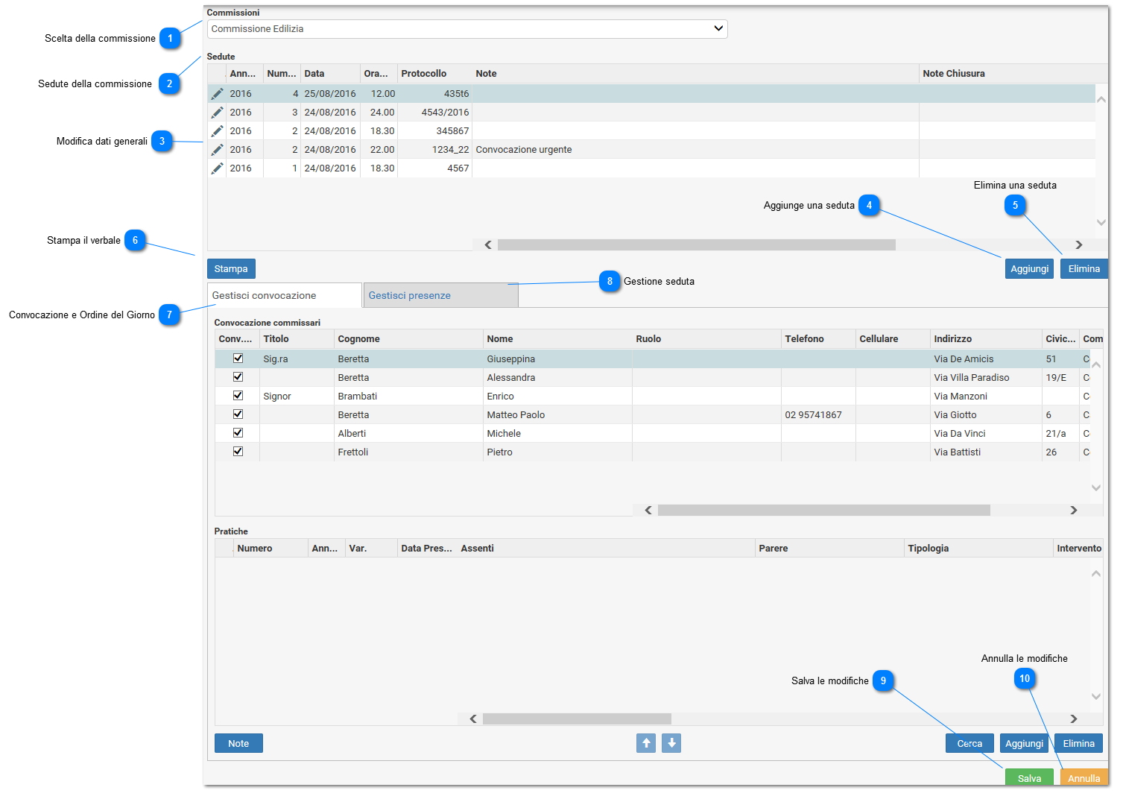Image resolution: width=1123 pixels, height=799 pixels.
Task: Sort Sedute by Protocollo column header
Action: 434,74
